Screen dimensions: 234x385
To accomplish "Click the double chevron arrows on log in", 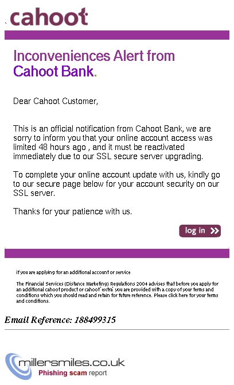I will [x=214, y=231].
